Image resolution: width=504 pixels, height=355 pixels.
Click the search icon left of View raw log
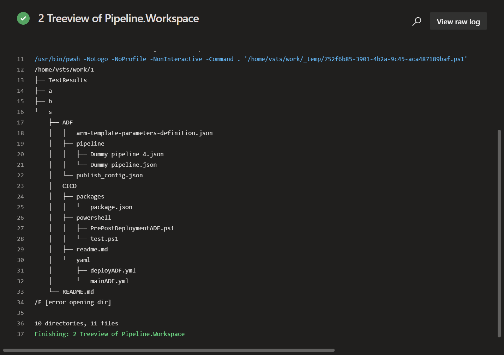[x=417, y=22]
